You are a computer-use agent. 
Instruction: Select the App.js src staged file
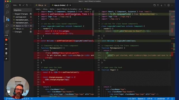coord(18,26)
